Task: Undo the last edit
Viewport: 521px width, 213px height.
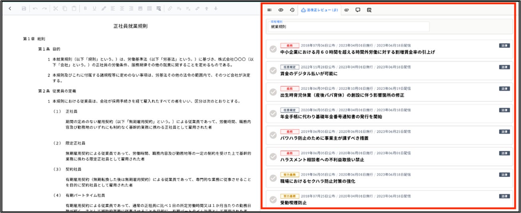Action: pyautogui.click(x=35, y=8)
